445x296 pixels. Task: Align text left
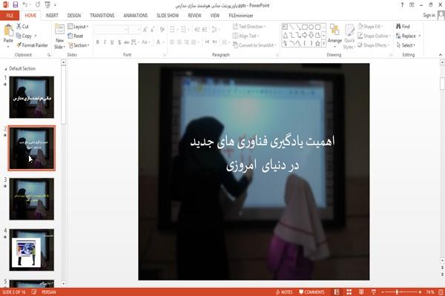(172, 42)
